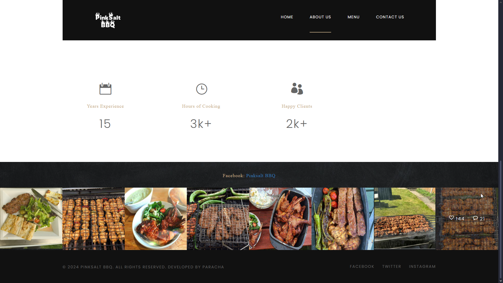View the grilled chicken salad bowl photo

point(156,219)
